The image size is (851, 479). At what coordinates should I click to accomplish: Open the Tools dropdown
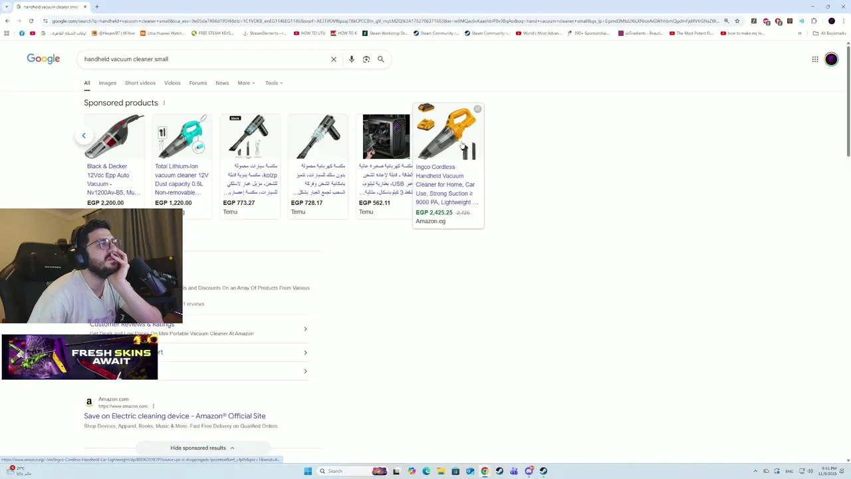274,83
